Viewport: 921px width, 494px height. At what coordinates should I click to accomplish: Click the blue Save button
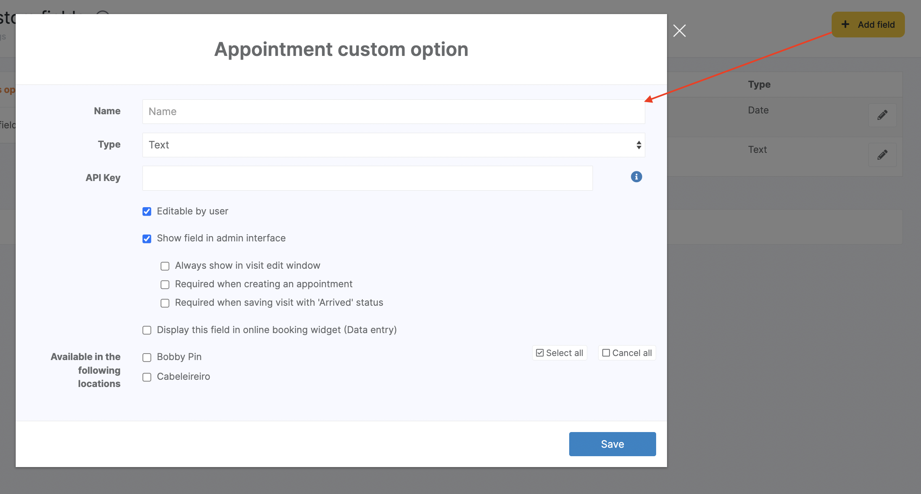pyautogui.click(x=612, y=444)
